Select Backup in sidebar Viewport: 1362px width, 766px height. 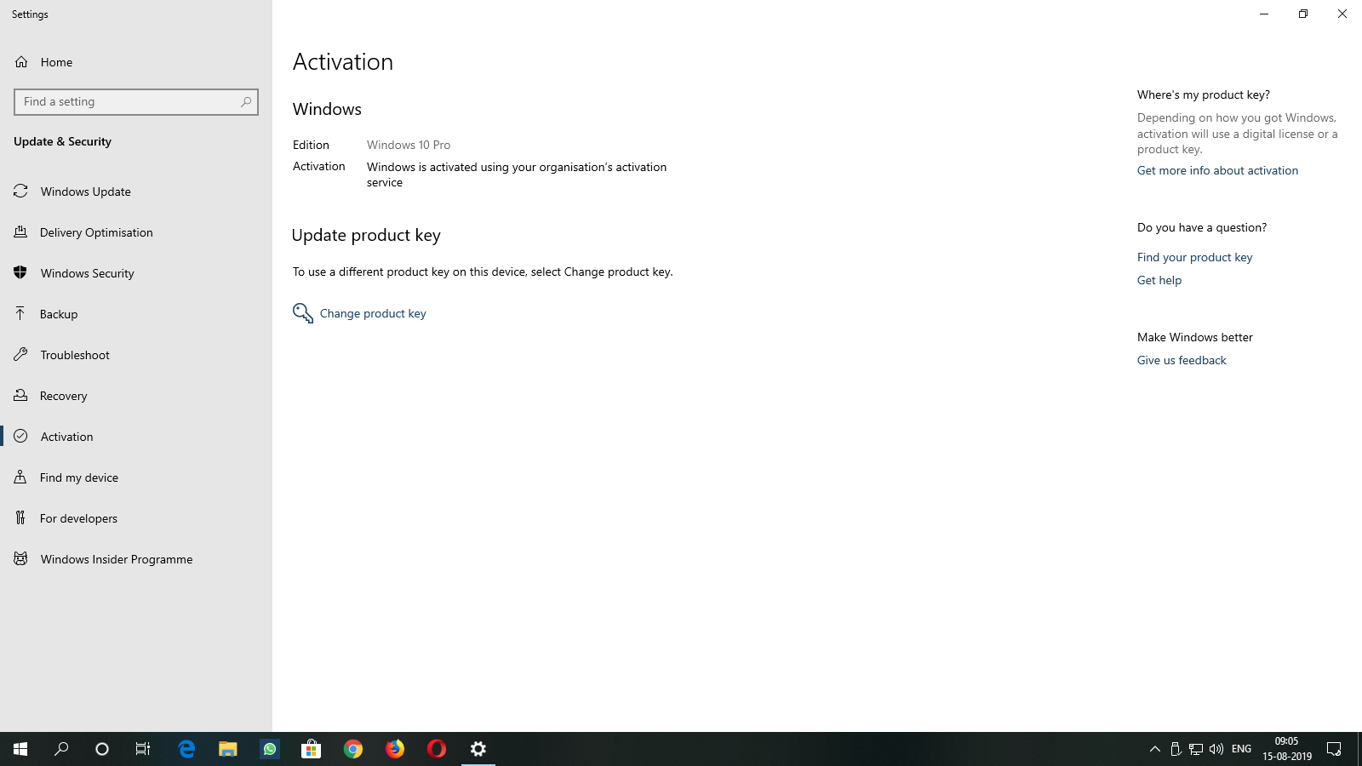136,314
